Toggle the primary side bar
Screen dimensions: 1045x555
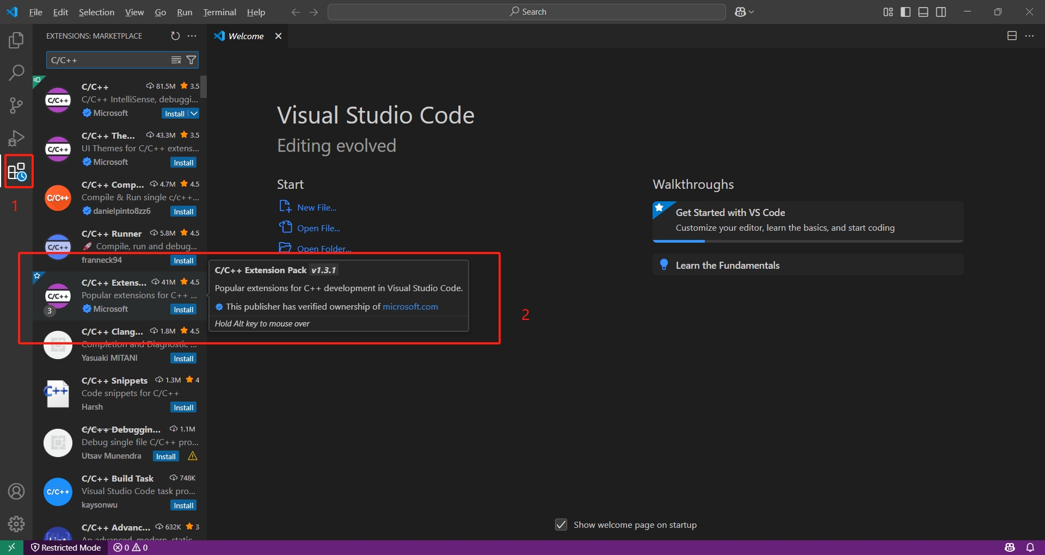906,12
